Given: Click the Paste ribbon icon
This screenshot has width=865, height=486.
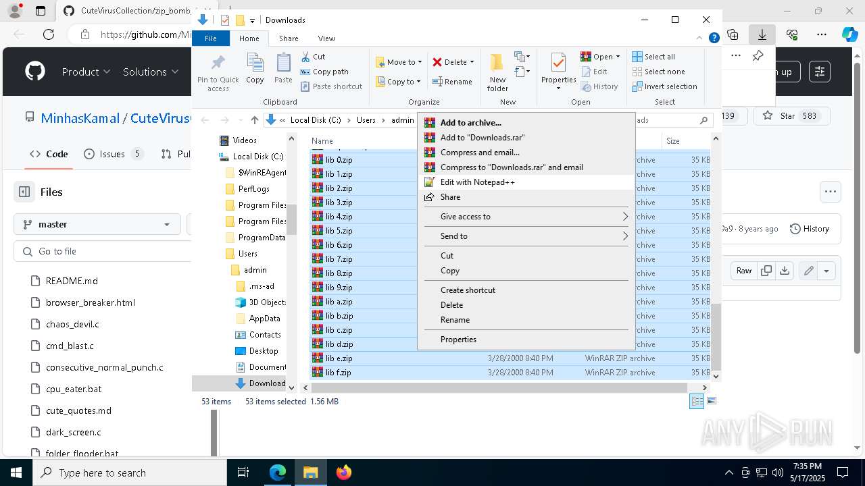Looking at the screenshot, I should [283, 68].
